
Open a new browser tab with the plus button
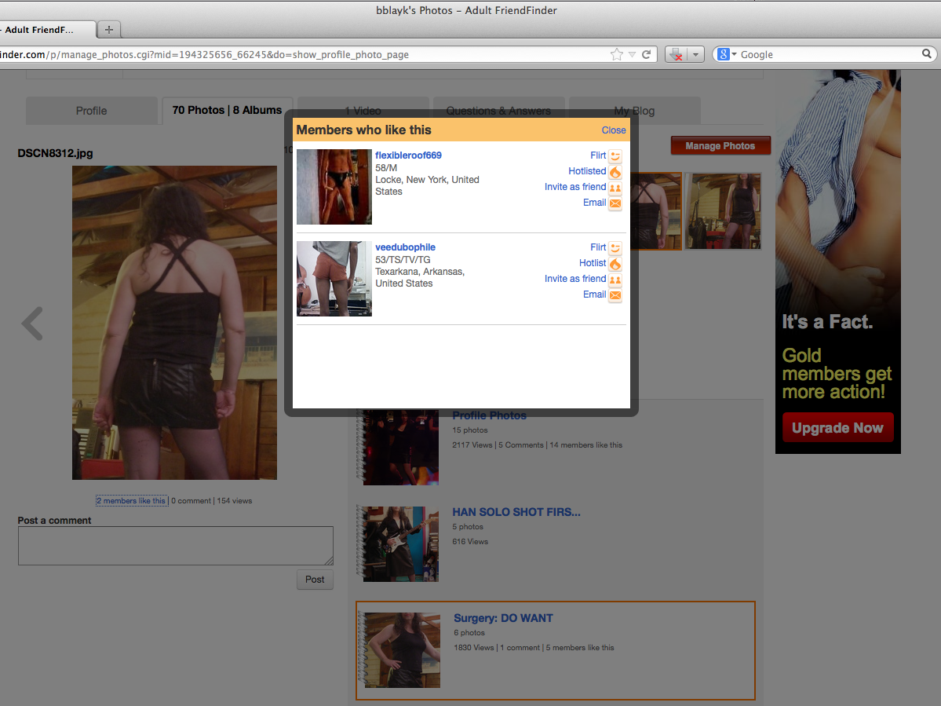(x=108, y=28)
